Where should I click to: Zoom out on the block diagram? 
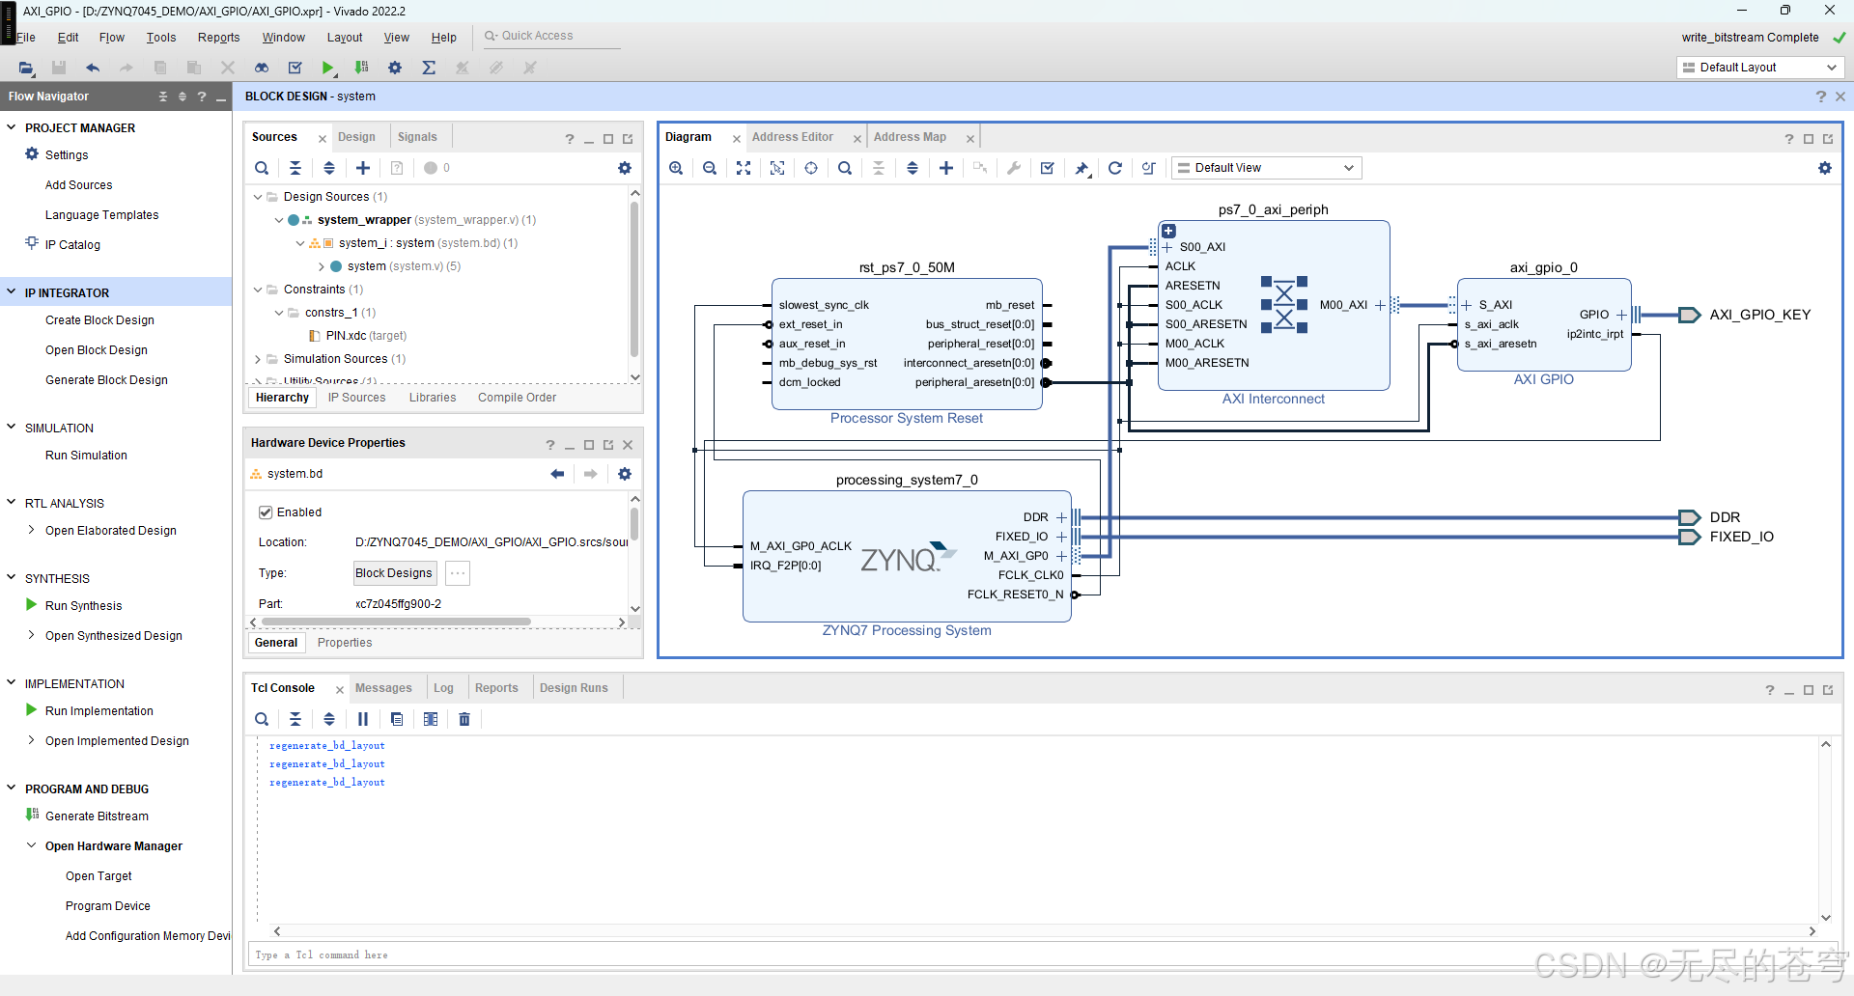point(710,168)
